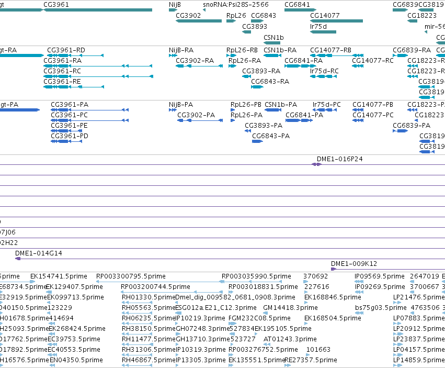The width and height of the screenshot is (445, 368).
Task: Click EST RP003018831.5prime
Action: pyautogui.click(x=264, y=287)
